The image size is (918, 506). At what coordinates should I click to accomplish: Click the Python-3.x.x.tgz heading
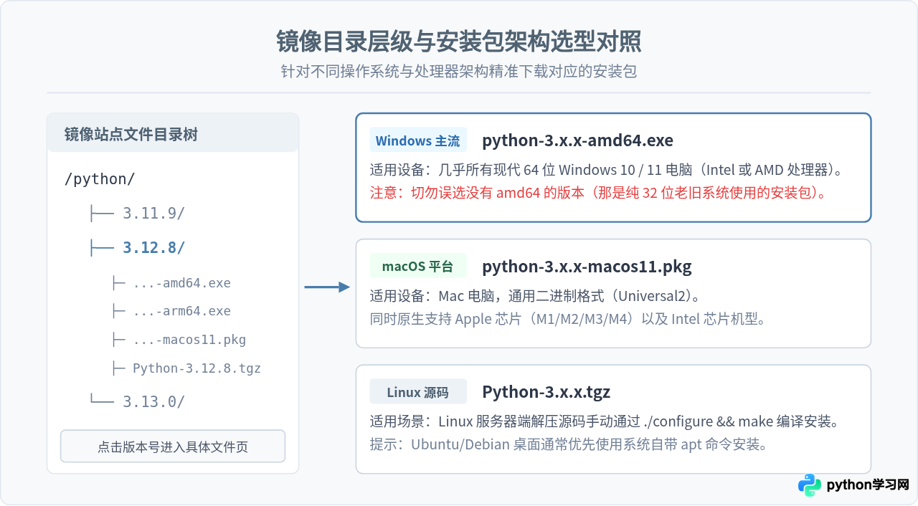[546, 392]
